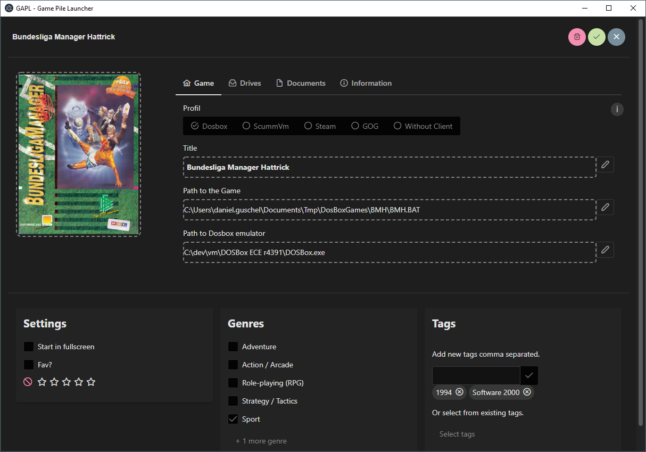Set rating to five stars
646x452 pixels.
pyautogui.click(x=91, y=382)
